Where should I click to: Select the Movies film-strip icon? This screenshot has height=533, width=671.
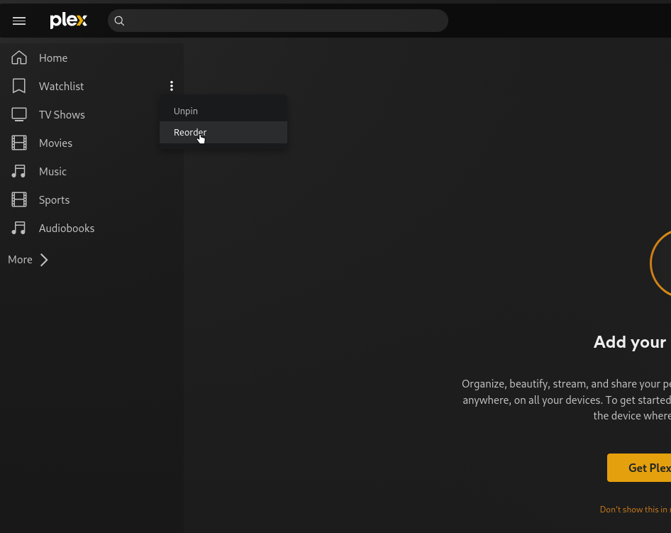click(19, 143)
